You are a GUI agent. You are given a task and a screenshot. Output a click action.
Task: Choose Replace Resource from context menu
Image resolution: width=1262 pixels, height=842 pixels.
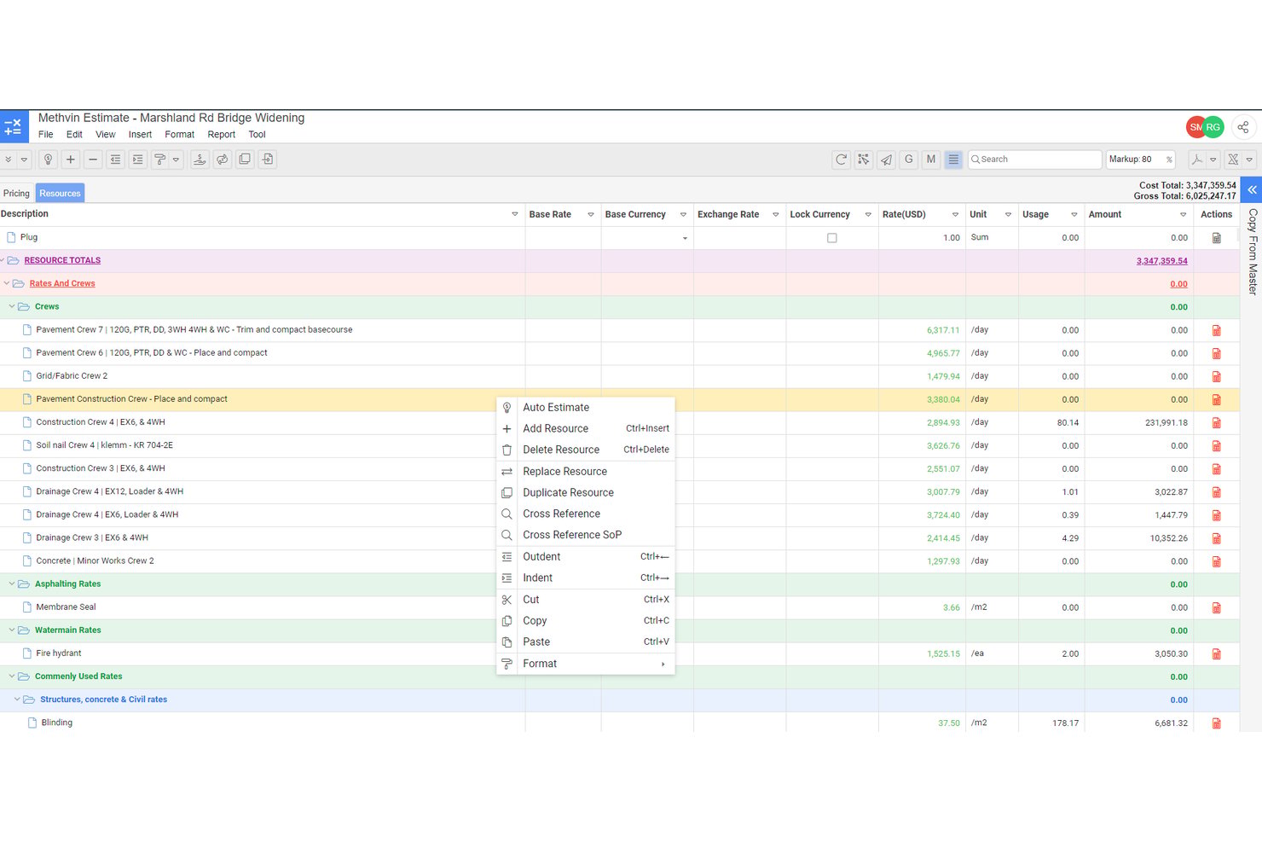point(586,472)
